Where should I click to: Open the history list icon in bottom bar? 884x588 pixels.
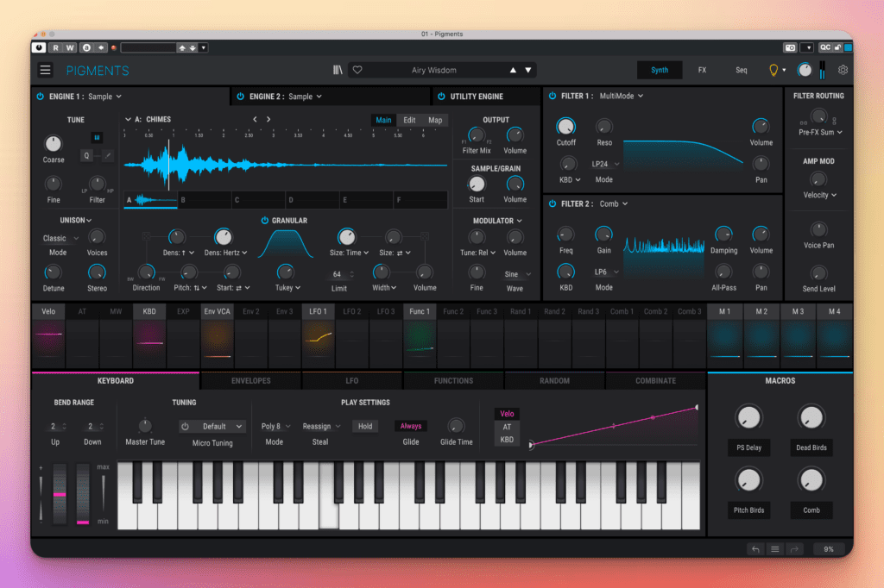tap(775, 548)
